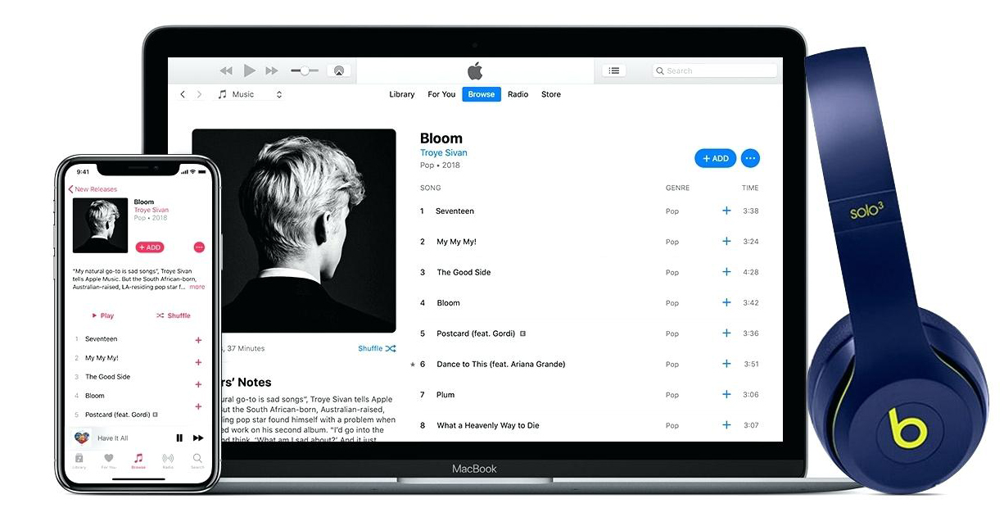The height and width of the screenshot is (526, 1004).
Task: Add Postcard (feat. Gordi) with its plus in iTunes
Action: 726,333
